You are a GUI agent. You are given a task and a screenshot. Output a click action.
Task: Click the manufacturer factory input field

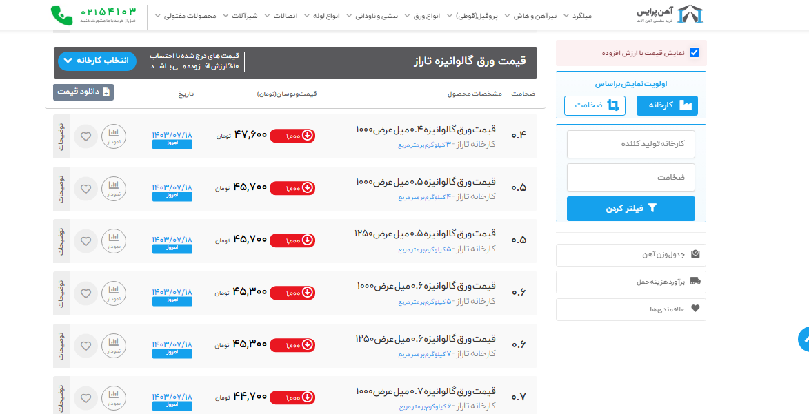click(630, 144)
